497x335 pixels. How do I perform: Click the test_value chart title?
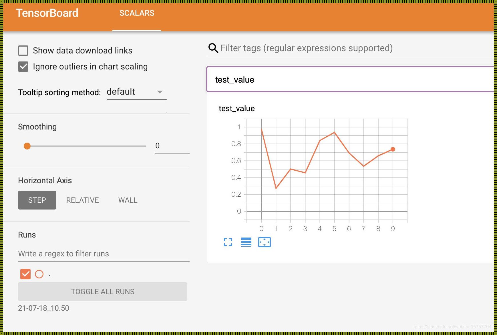pyautogui.click(x=237, y=109)
